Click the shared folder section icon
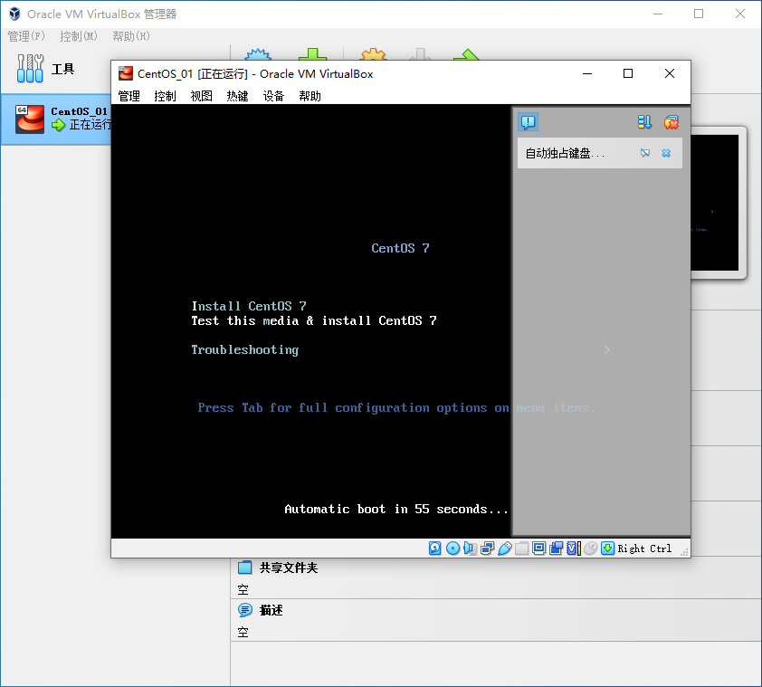 [245, 568]
